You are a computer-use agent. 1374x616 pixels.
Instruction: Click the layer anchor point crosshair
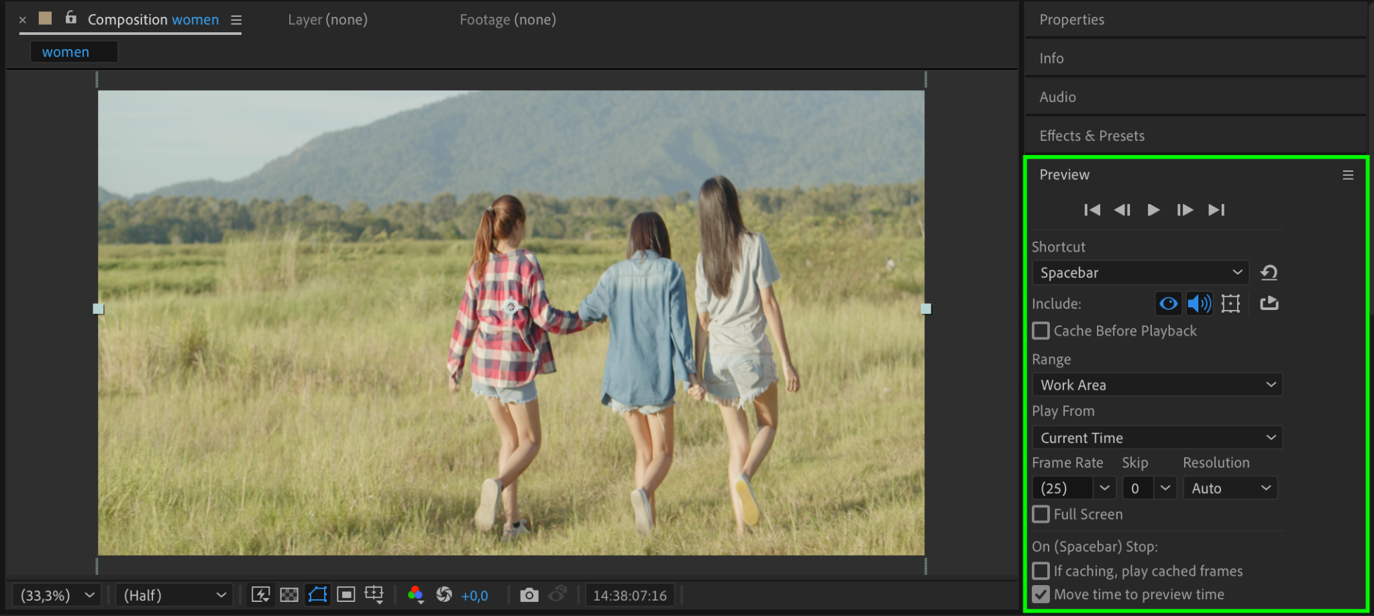point(511,307)
